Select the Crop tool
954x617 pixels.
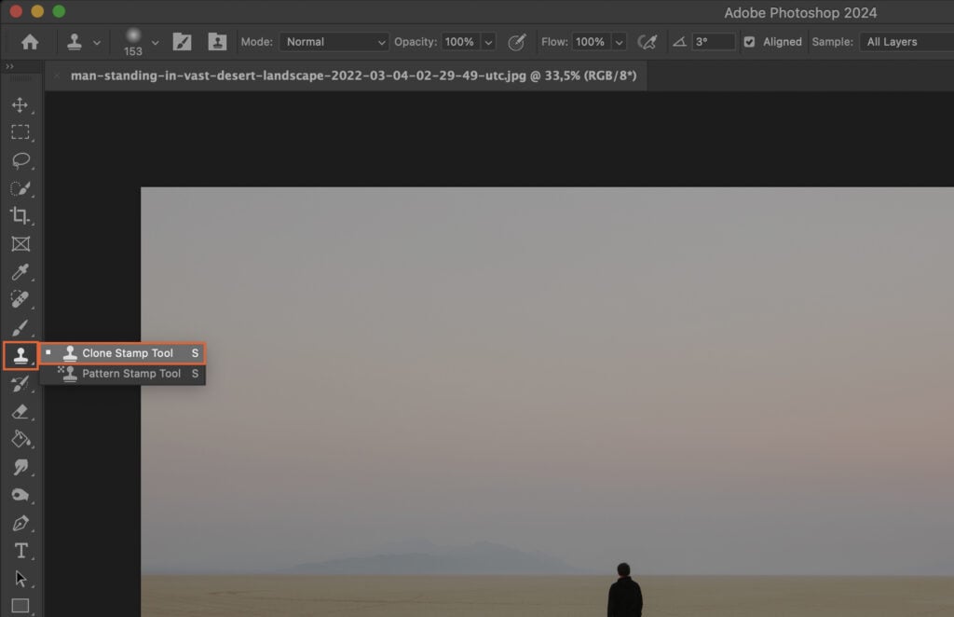point(20,216)
